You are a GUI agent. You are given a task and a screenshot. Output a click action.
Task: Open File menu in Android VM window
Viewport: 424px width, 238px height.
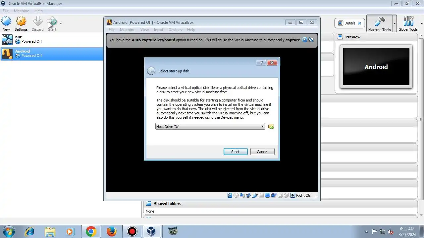(x=112, y=30)
